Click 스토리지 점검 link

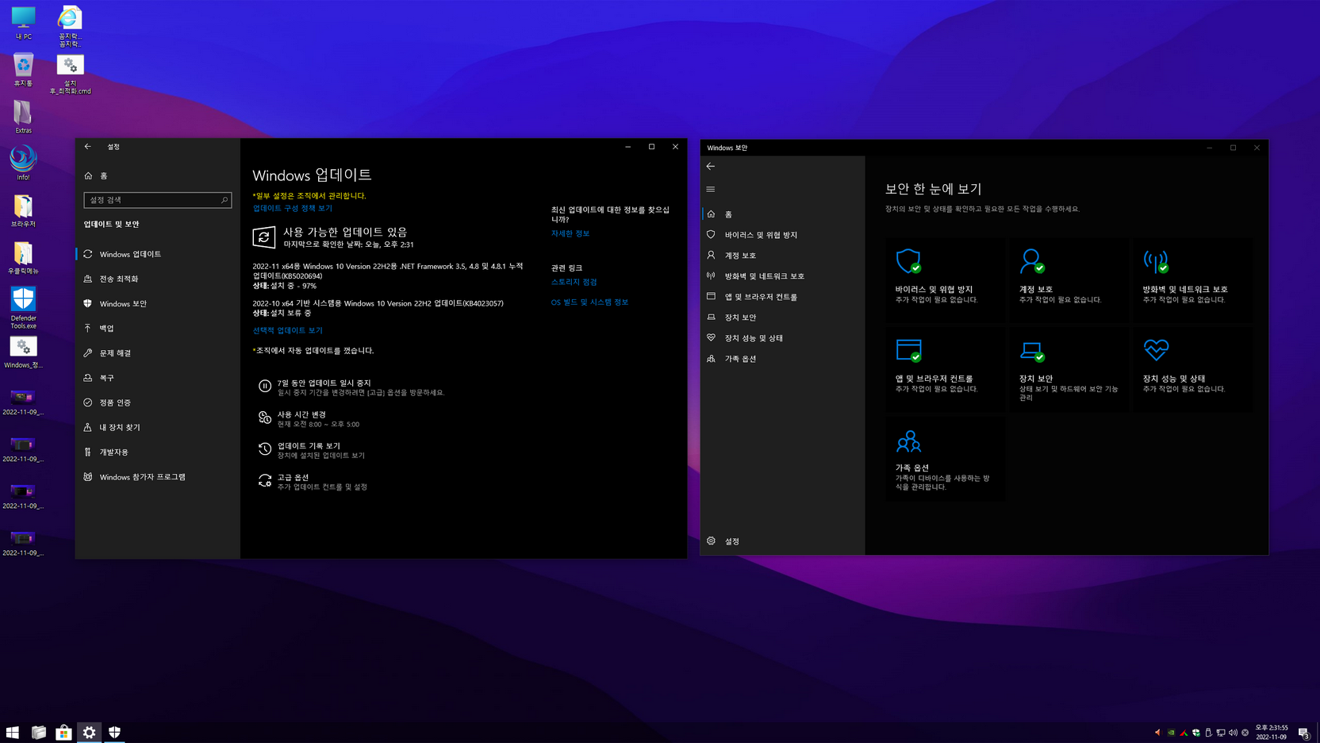click(574, 282)
